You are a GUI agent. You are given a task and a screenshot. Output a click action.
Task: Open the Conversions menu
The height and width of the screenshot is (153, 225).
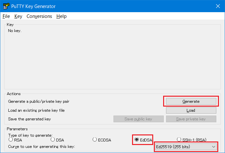[x=39, y=16]
